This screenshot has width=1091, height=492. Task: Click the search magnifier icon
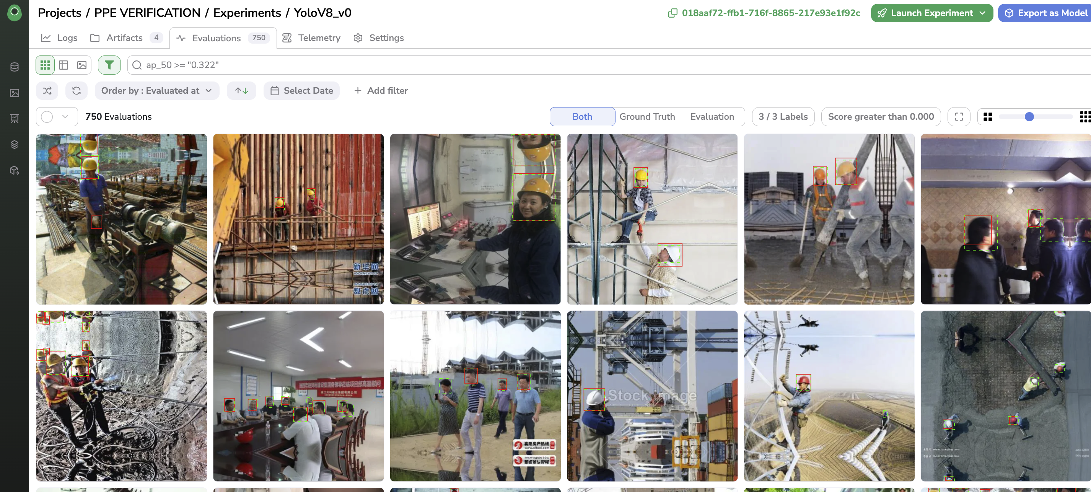(137, 65)
